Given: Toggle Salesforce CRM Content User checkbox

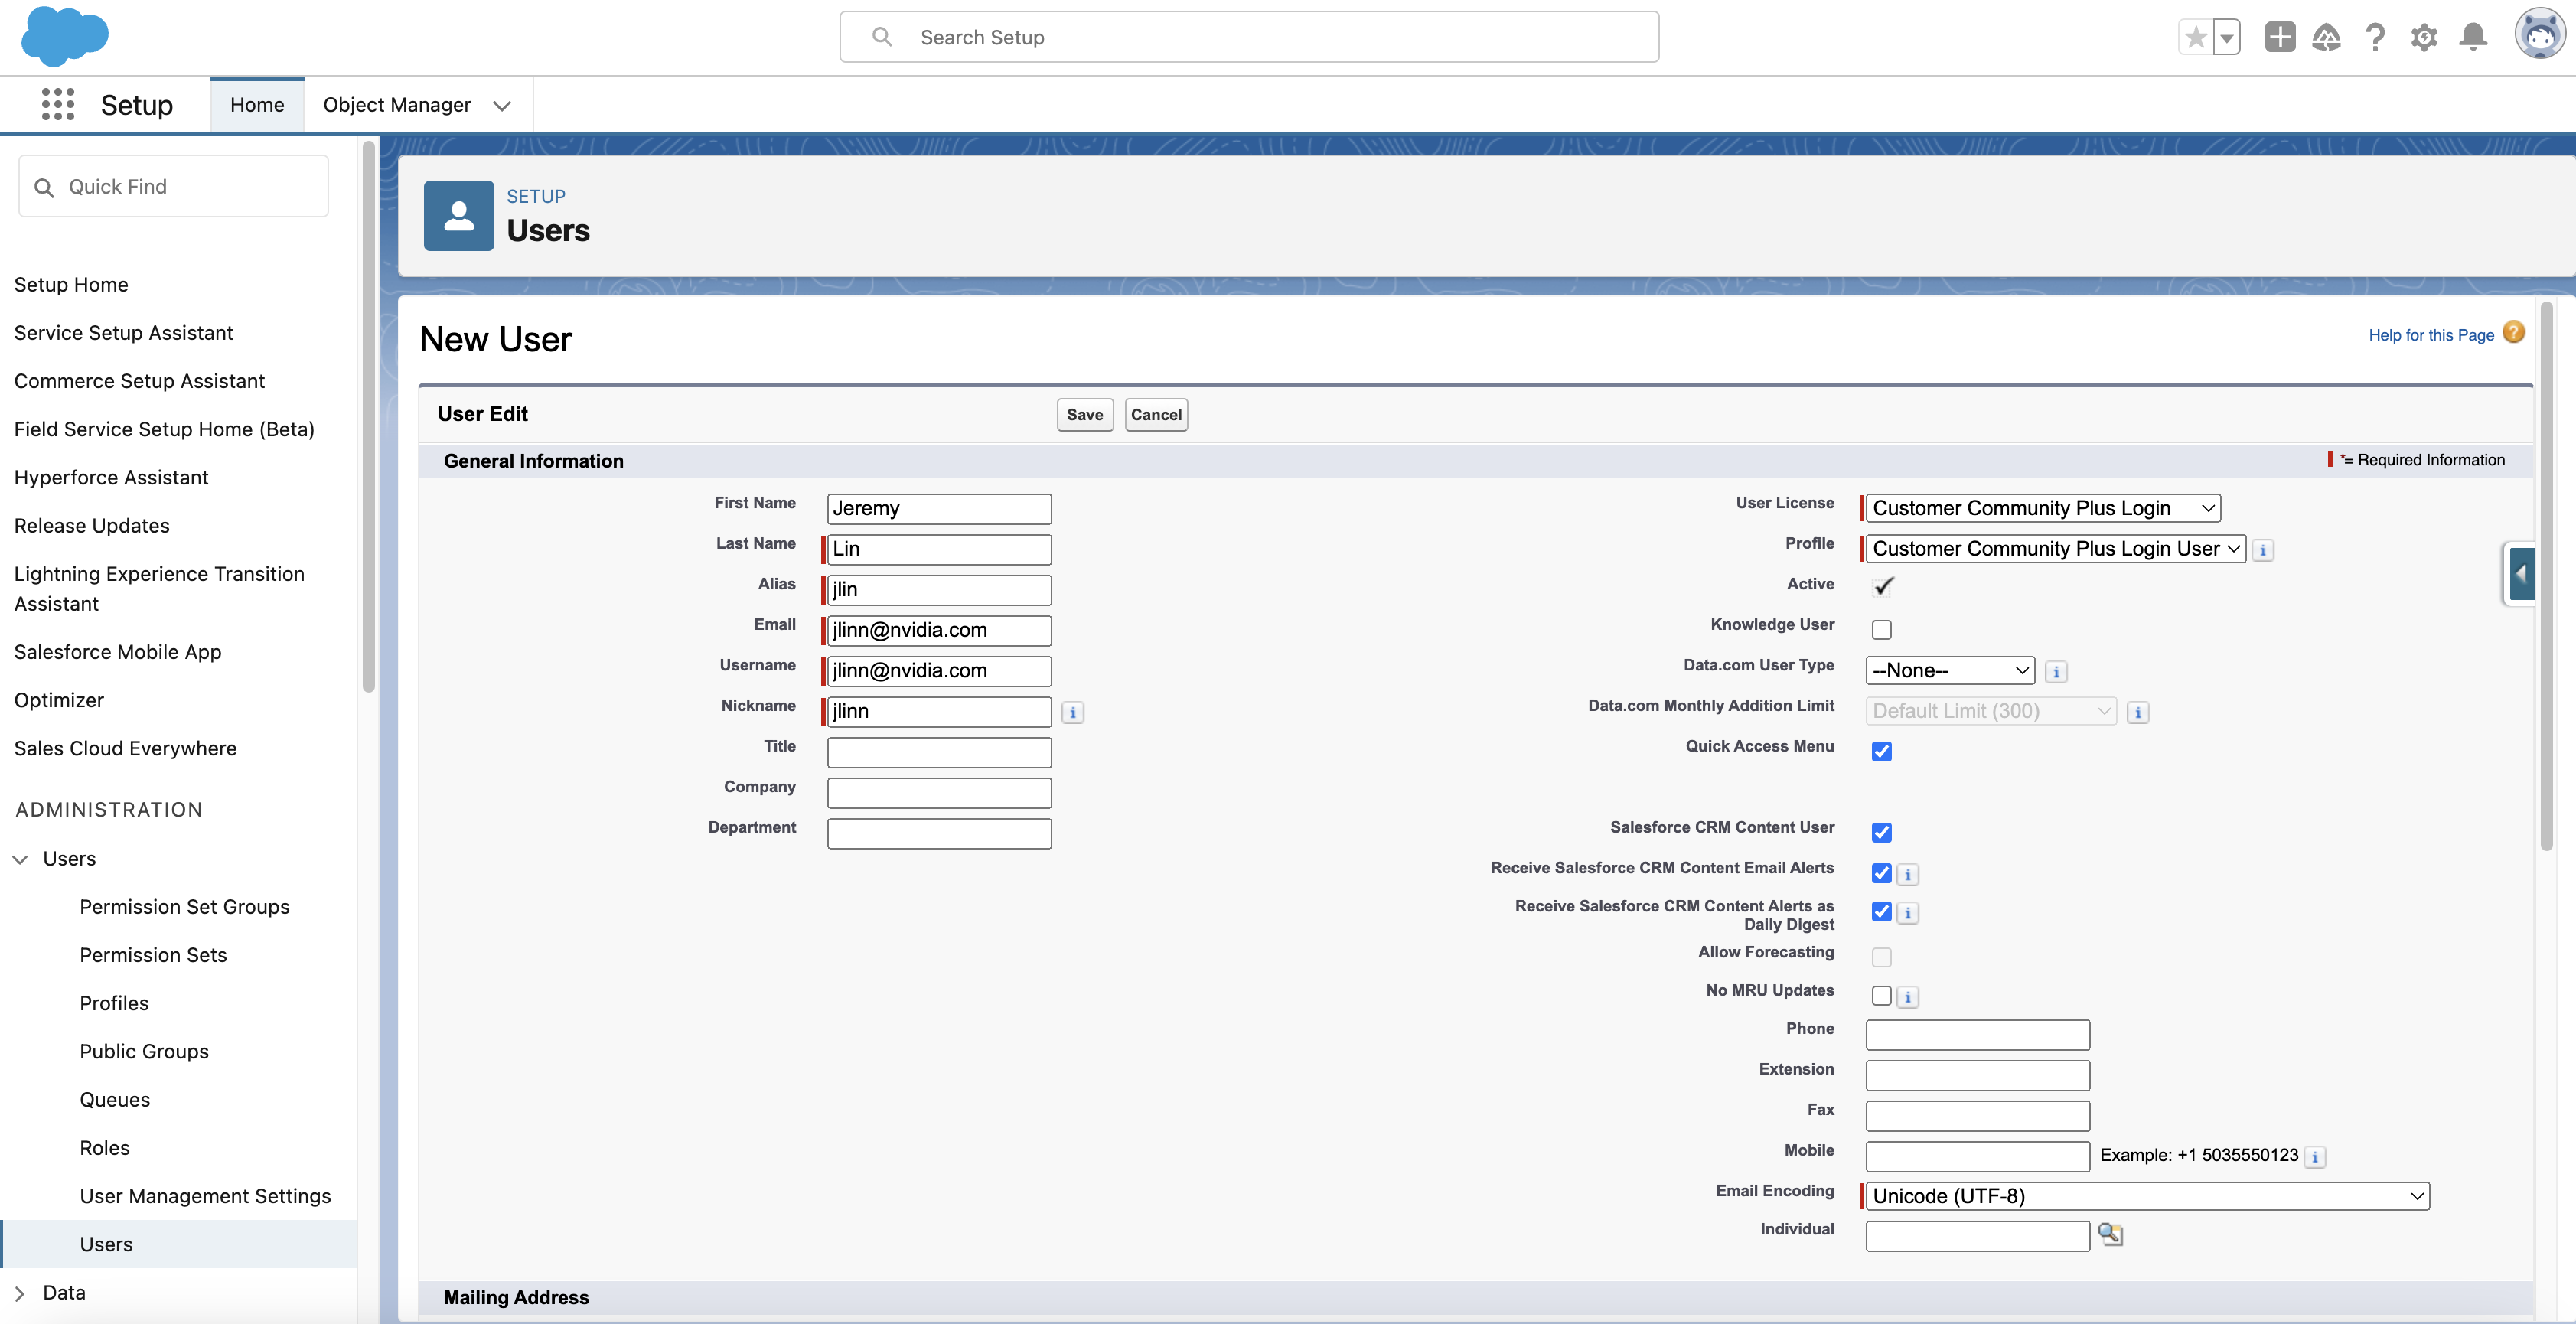Looking at the screenshot, I should pos(1882,832).
